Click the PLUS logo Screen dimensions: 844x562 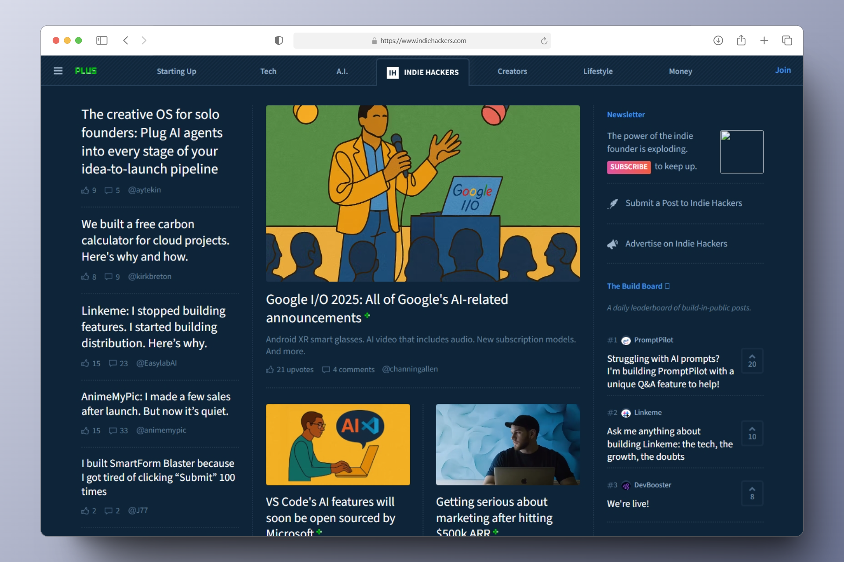86,71
